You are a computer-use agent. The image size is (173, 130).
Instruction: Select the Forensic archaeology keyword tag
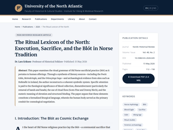133,125
